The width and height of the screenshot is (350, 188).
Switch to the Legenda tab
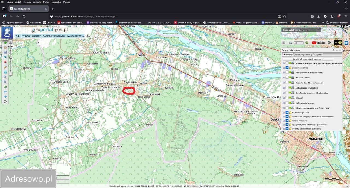click(x=318, y=55)
